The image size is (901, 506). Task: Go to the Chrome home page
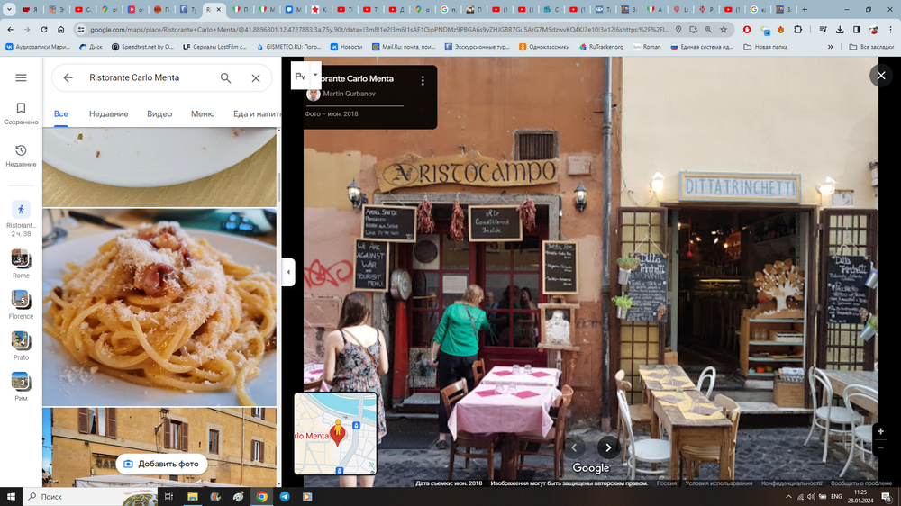(61, 30)
